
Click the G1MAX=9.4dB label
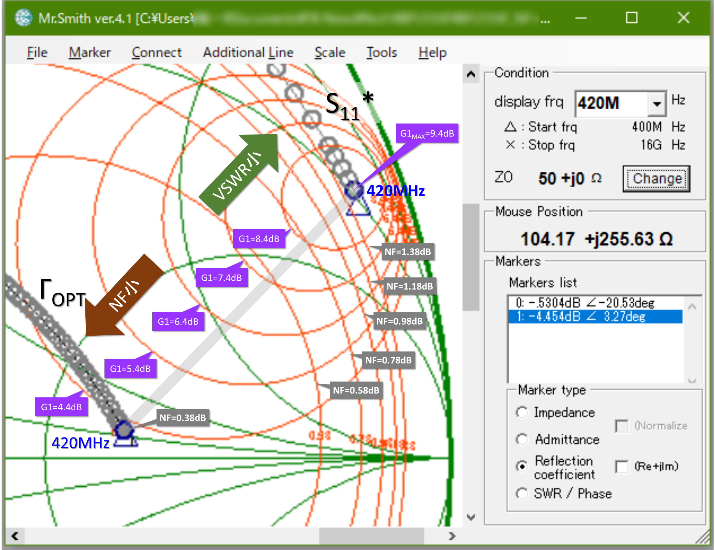427,133
